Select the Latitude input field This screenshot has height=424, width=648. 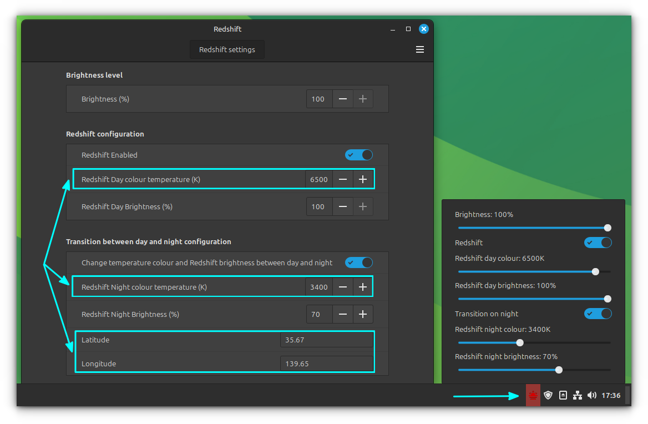pos(326,339)
